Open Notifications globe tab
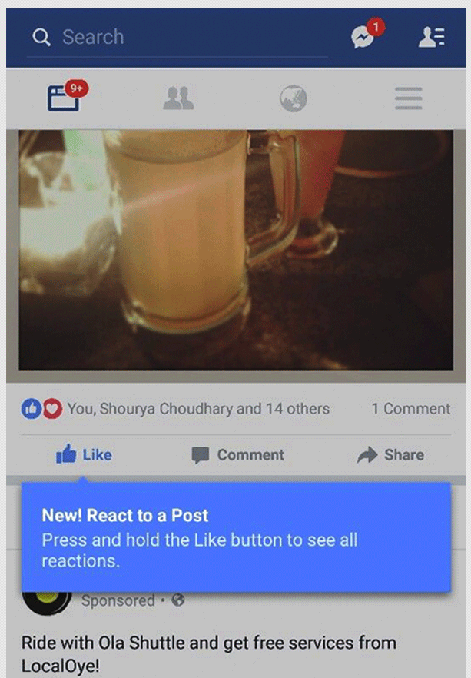This screenshot has width=471, height=678. [294, 98]
